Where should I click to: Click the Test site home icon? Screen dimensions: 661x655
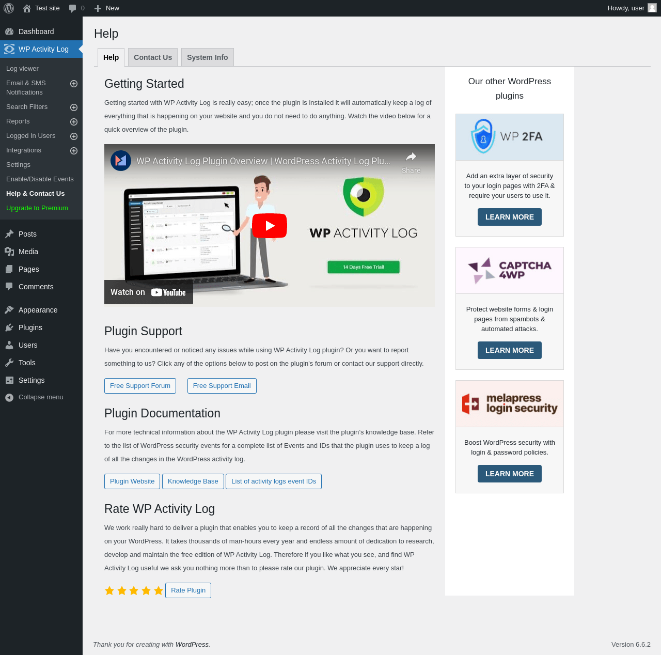coord(27,8)
